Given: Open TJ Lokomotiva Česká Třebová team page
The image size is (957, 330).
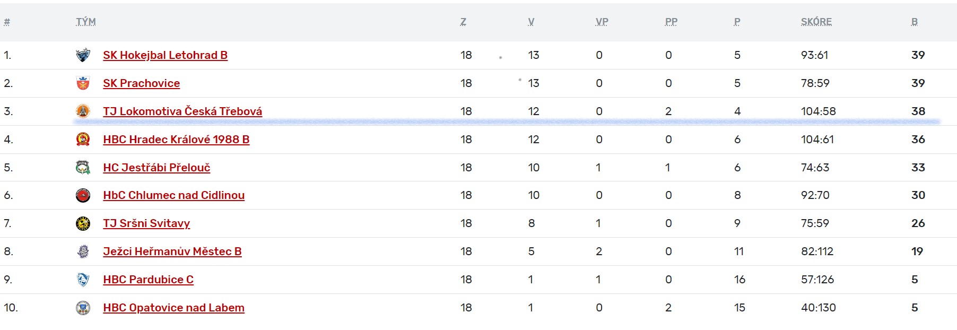Looking at the screenshot, I should point(182,111).
